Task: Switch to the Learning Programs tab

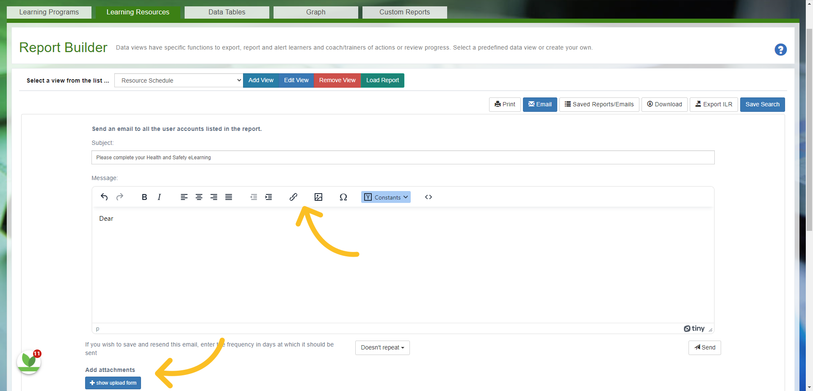Action: 49,12
